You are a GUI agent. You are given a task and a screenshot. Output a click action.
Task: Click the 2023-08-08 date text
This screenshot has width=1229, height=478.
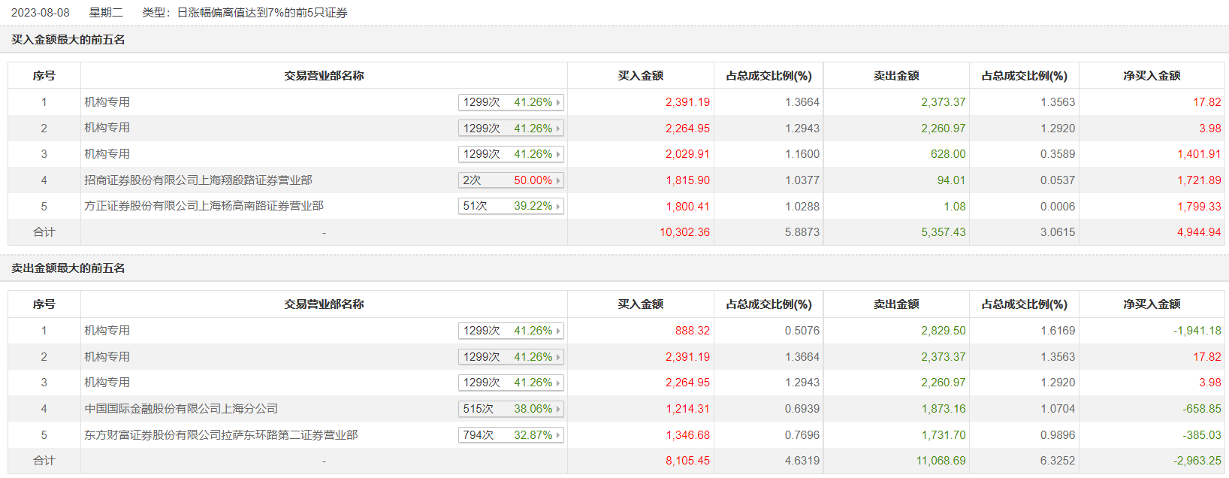41,13
